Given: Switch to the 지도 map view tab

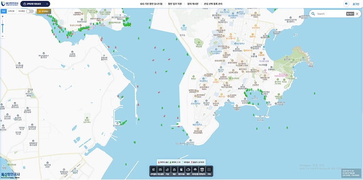Looking at the screenshot, I should click(3, 11).
